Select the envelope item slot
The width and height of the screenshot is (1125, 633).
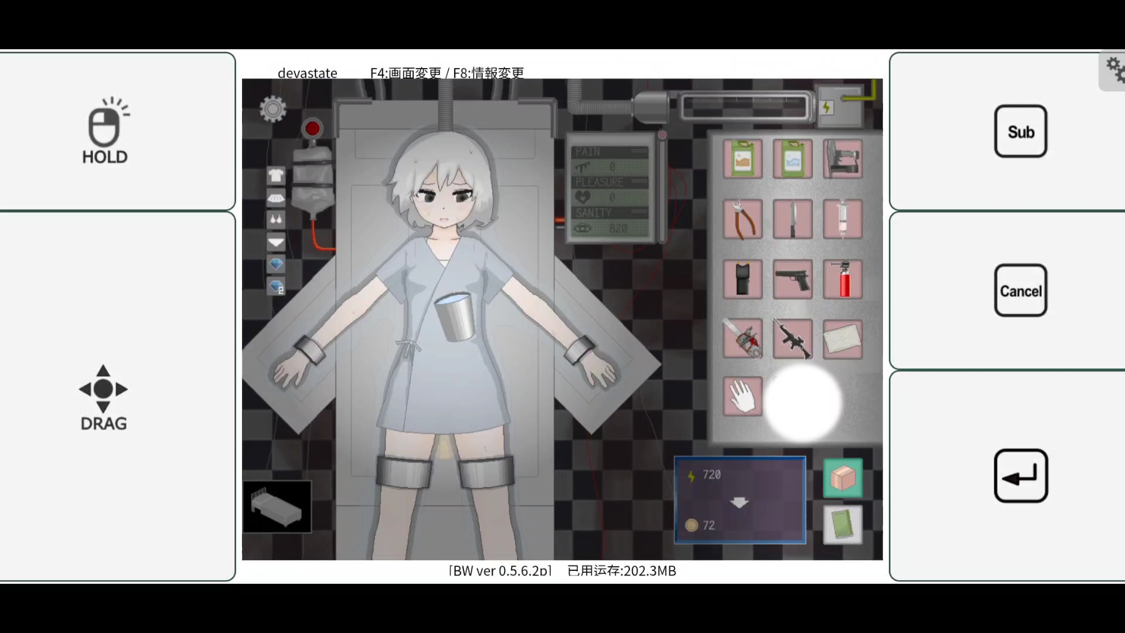point(843,339)
